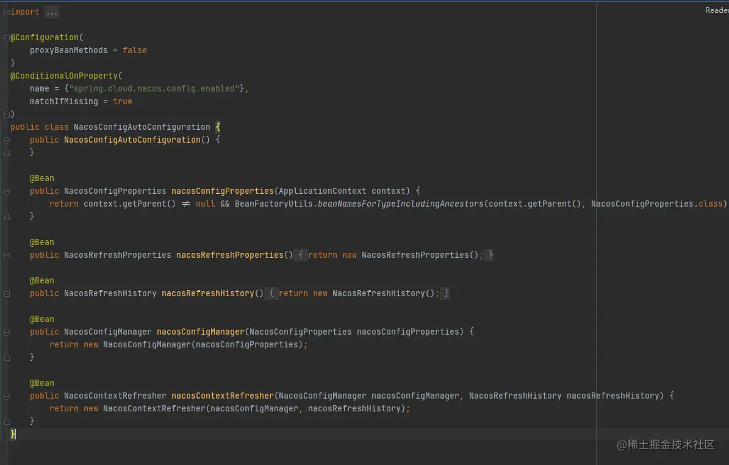This screenshot has height=465, width=729.
Task: Click 'new NacosConfigManager(' constructor call
Action: tap(140, 345)
